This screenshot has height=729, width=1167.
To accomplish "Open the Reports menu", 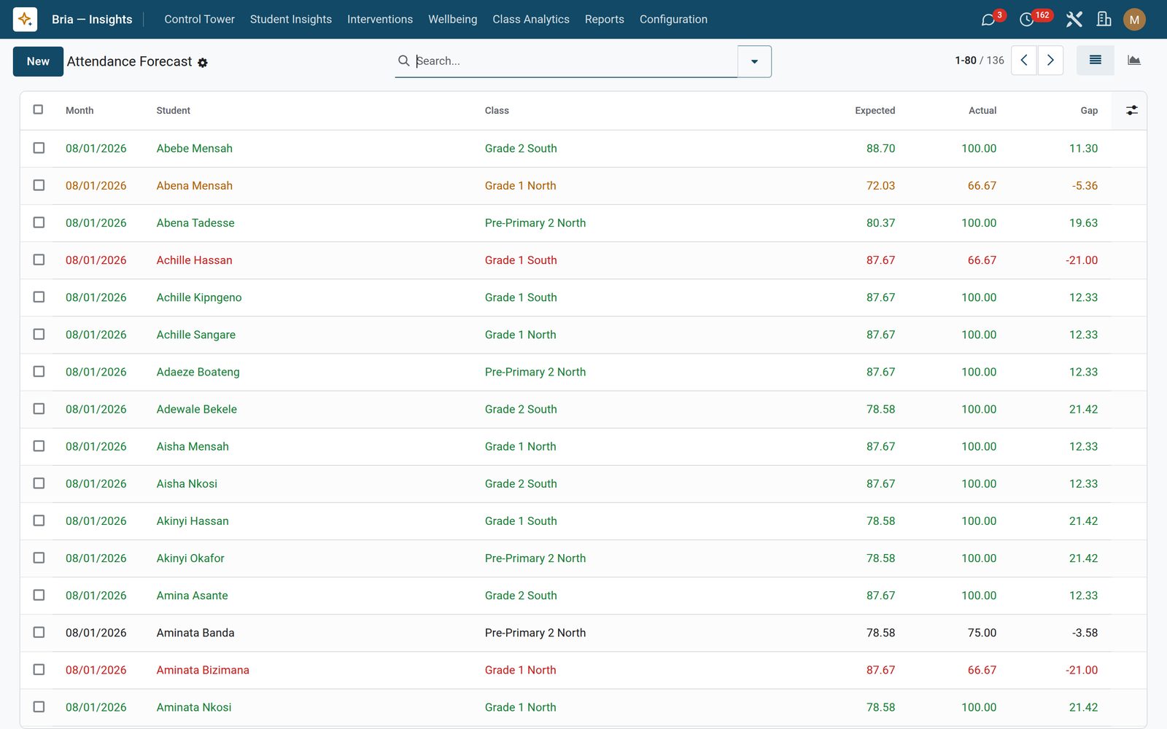I will 605,20.
